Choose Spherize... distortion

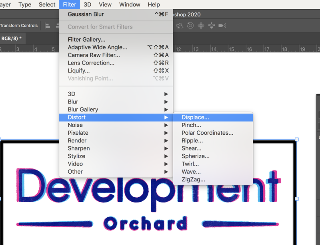(213, 156)
